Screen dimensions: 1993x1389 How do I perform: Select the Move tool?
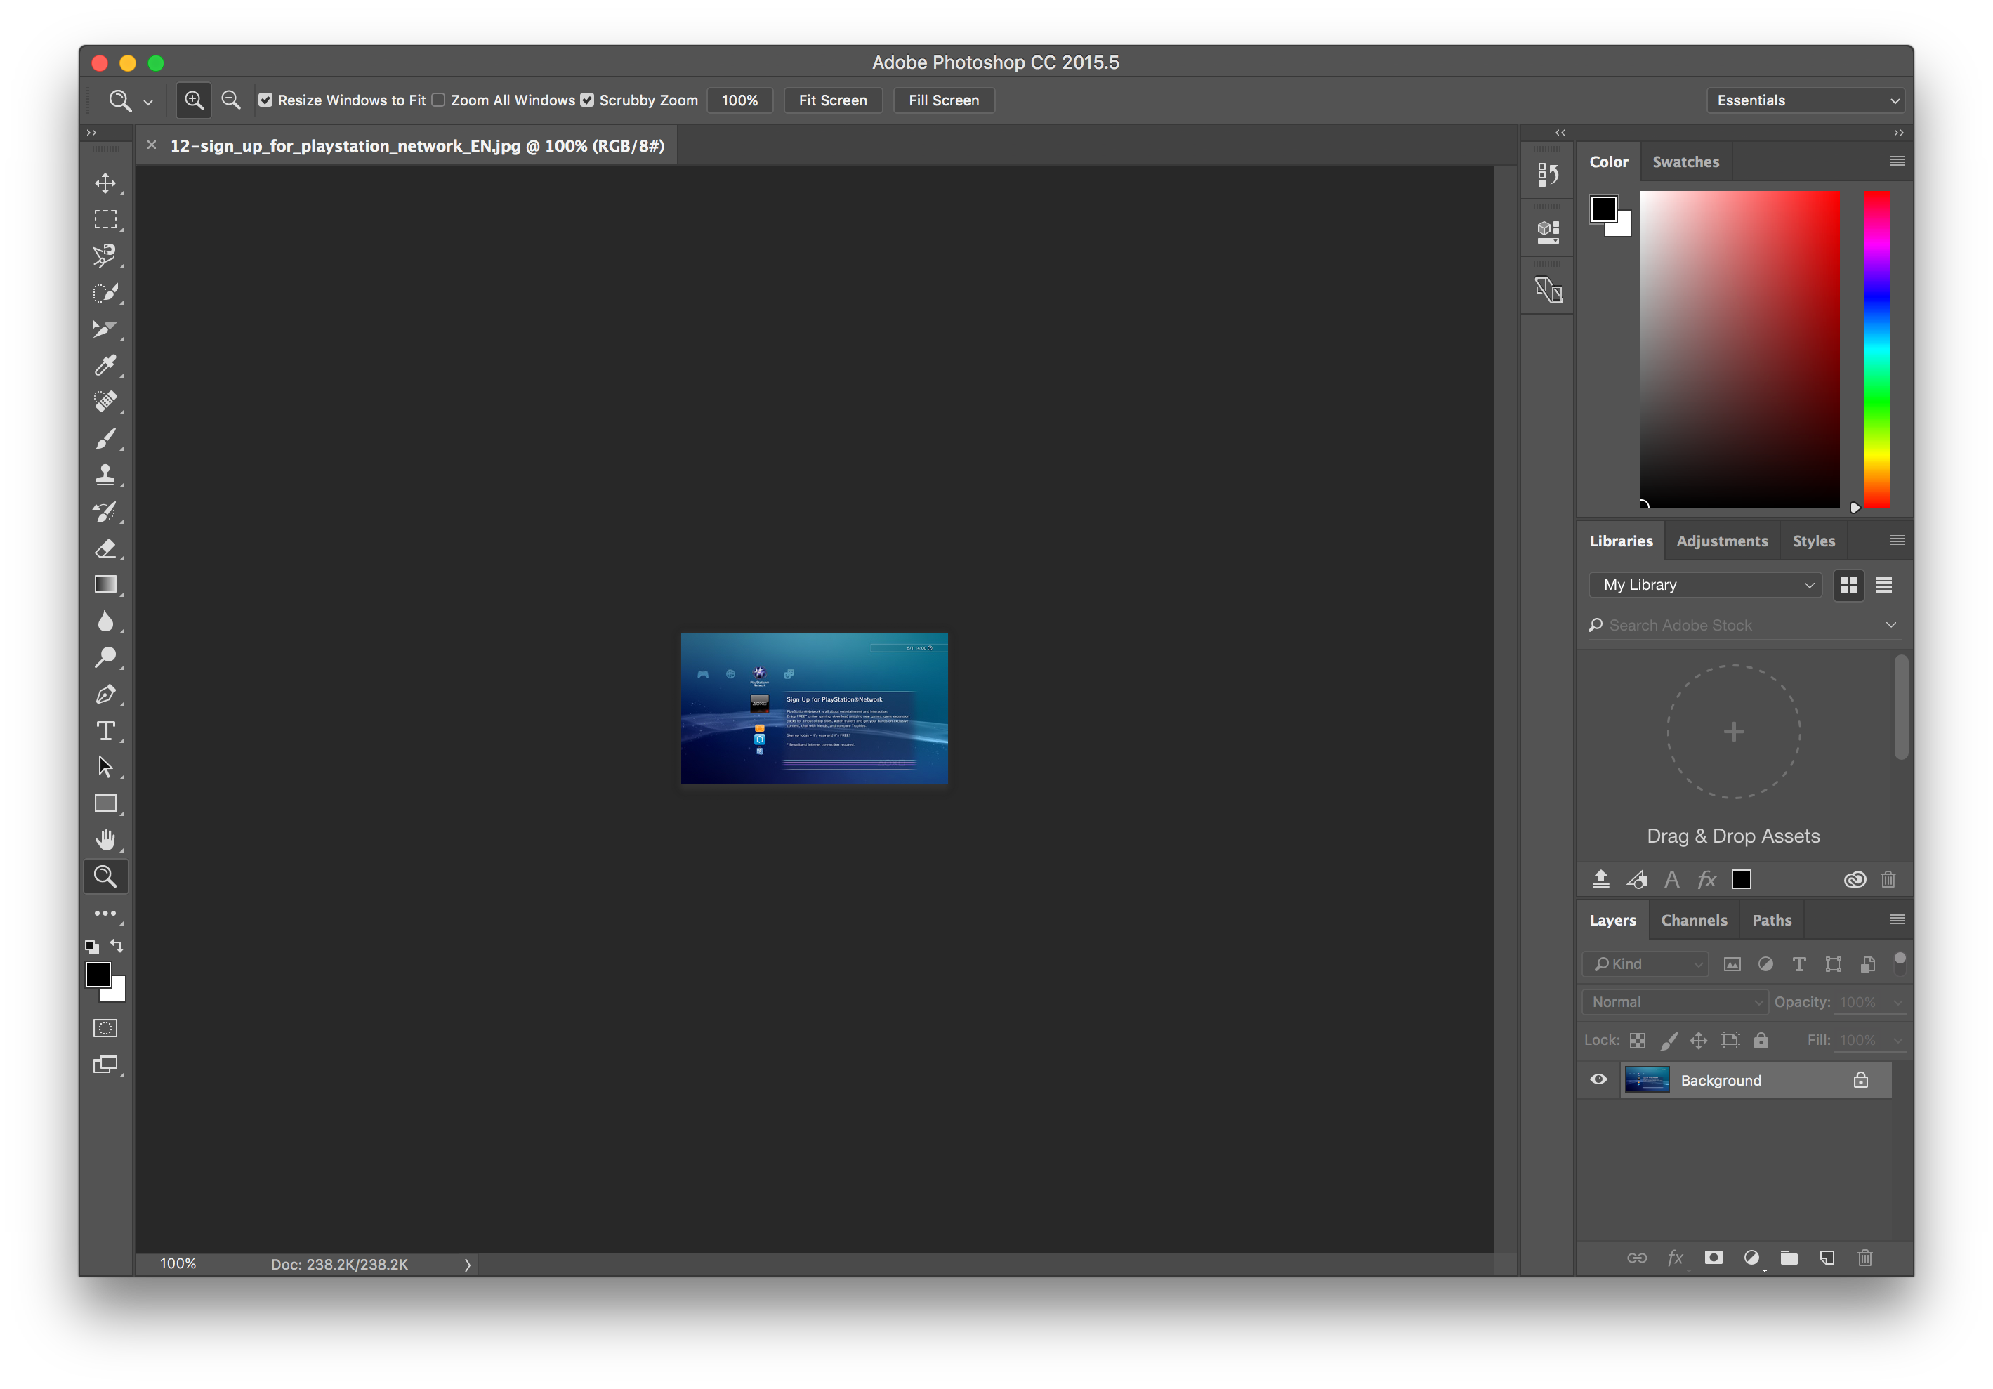tap(105, 183)
